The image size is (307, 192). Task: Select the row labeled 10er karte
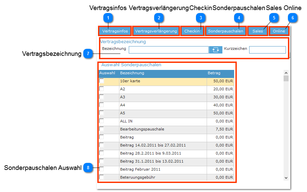pyautogui.click(x=130, y=81)
